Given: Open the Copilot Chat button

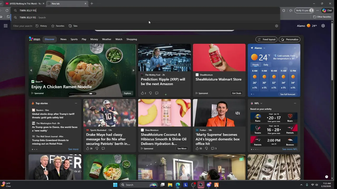Looking at the screenshot, I should click(x=327, y=10).
